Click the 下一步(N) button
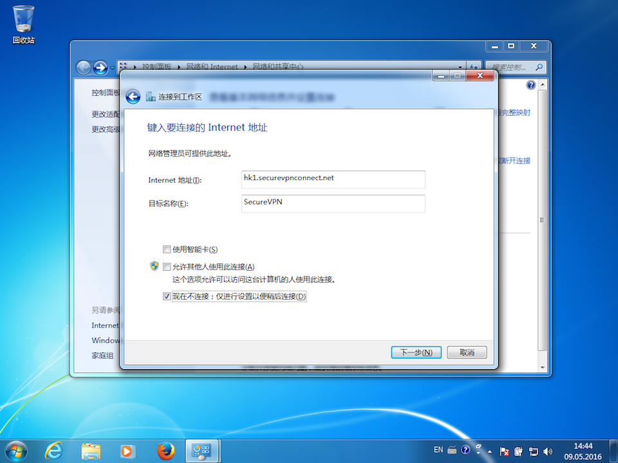Viewport: 618px width, 463px height. (x=417, y=352)
